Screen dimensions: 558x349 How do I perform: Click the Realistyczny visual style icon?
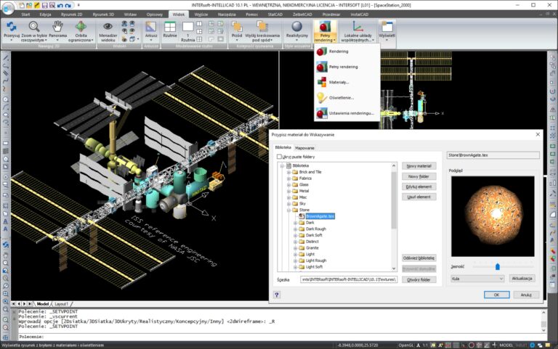pyautogui.click(x=296, y=28)
